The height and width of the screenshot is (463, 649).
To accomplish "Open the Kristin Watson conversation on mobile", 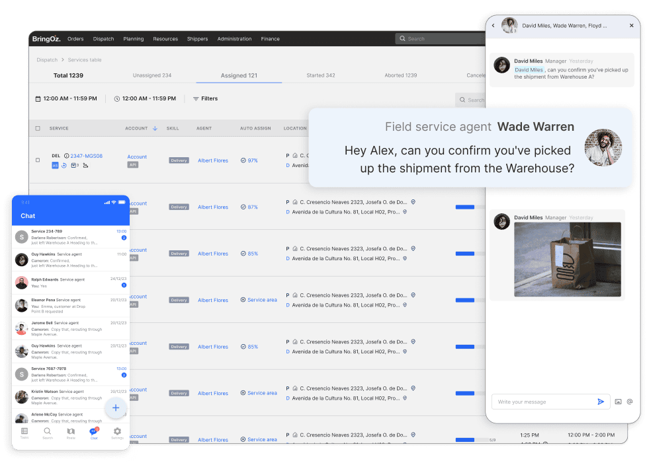I will coord(71,397).
